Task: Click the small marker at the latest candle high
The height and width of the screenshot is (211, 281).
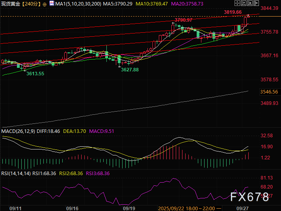Action: click(x=249, y=15)
